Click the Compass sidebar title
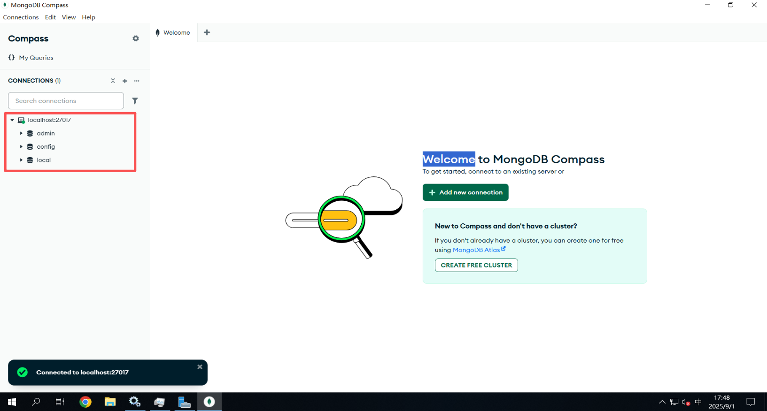This screenshot has width=767, height=411. click(x=28, y=38)
